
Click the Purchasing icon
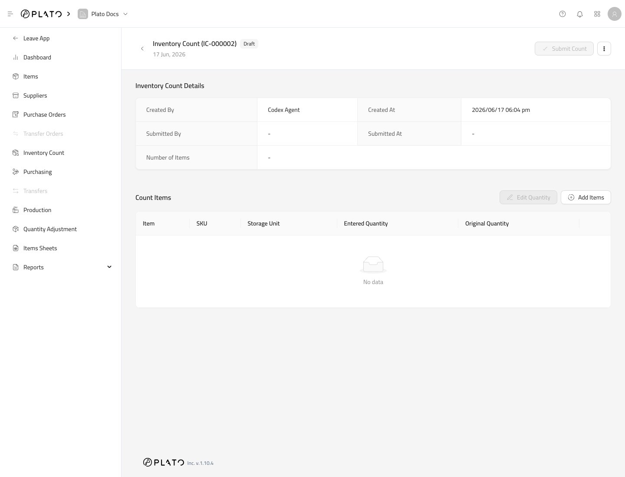click(16, 172)
